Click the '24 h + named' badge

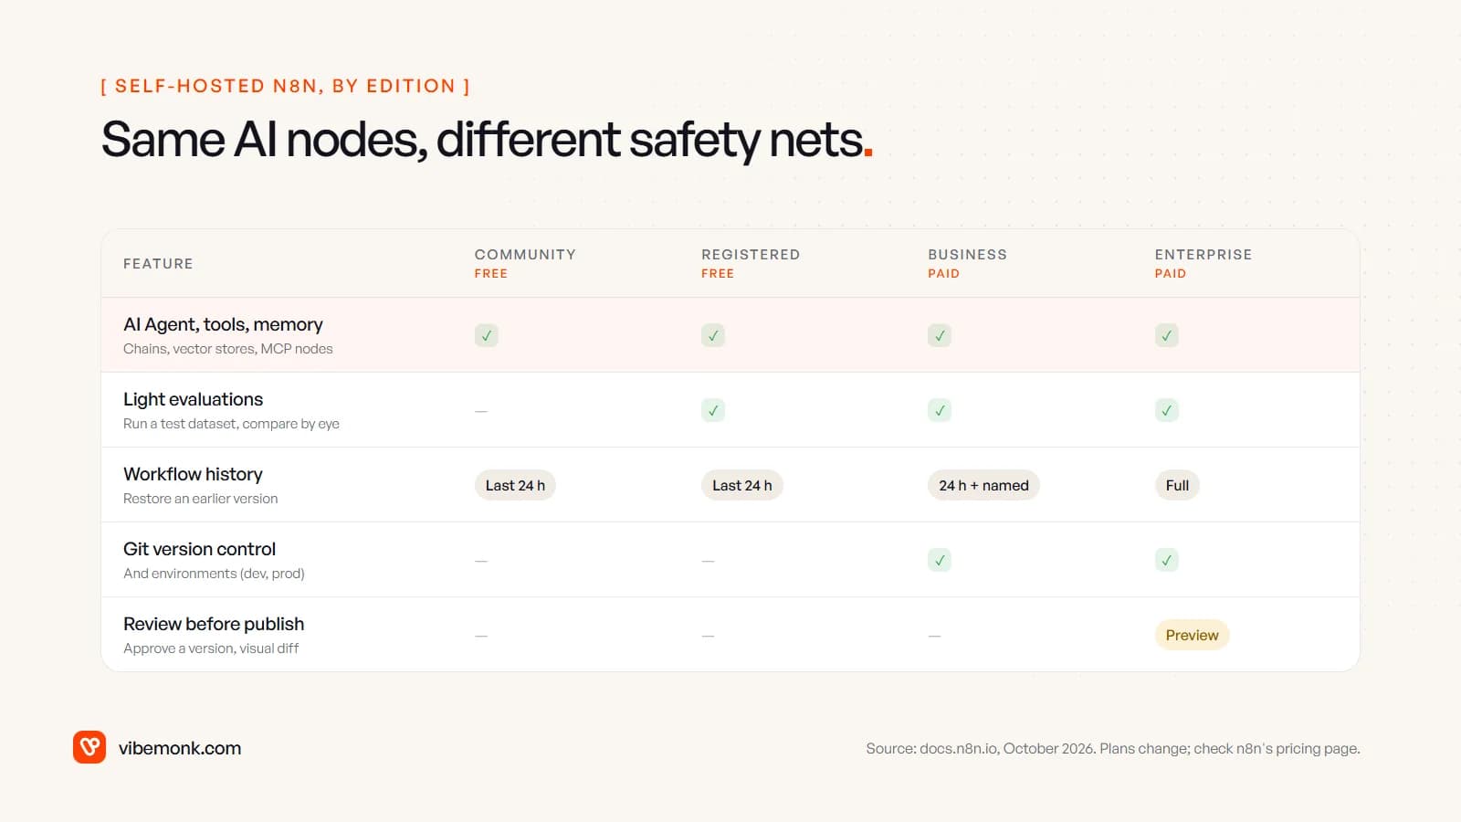point(983,485)
